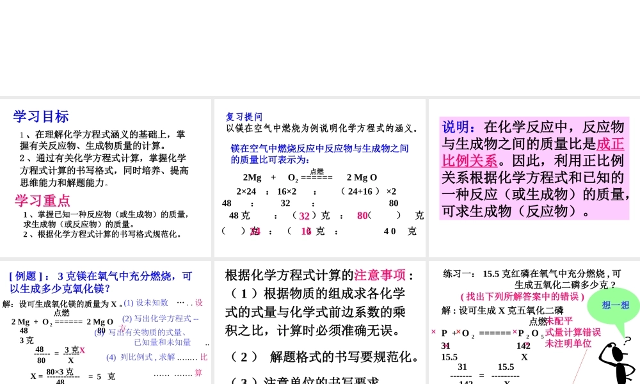This screenshot has height=384, width=640.
Task: Open the [例题] magnesium example slide thumbnail
Action: pyautogui.click(x=106, y=323)
